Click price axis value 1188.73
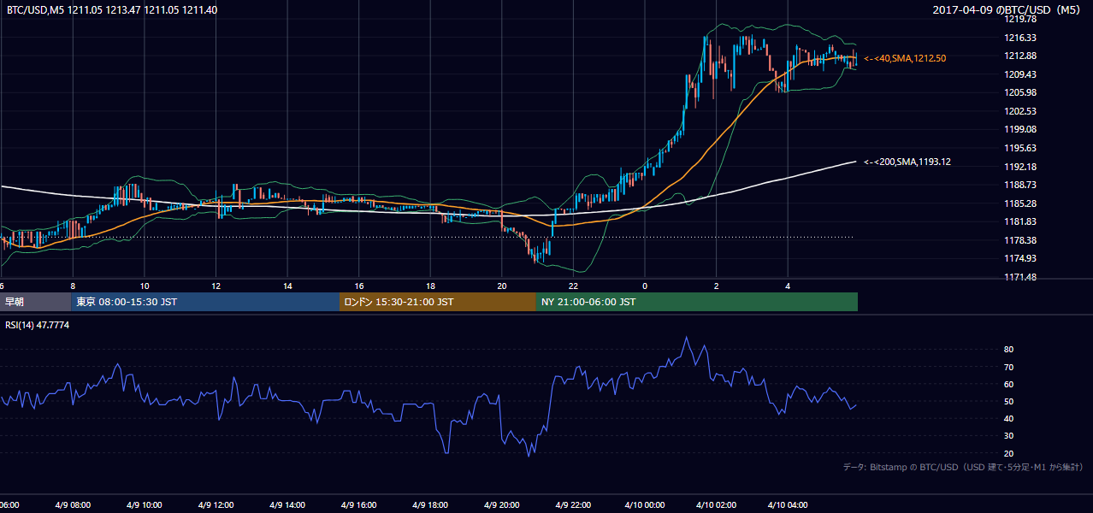1093x513 pixels. [1020, 185]
